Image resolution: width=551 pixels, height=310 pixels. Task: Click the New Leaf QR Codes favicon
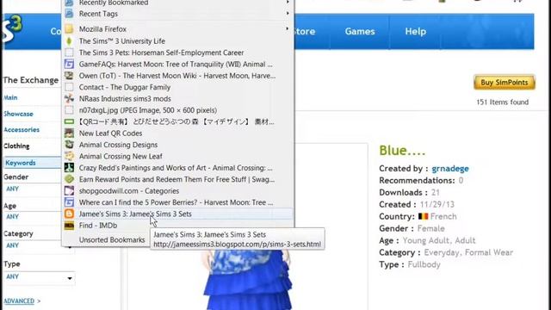[x=69, y=133]
